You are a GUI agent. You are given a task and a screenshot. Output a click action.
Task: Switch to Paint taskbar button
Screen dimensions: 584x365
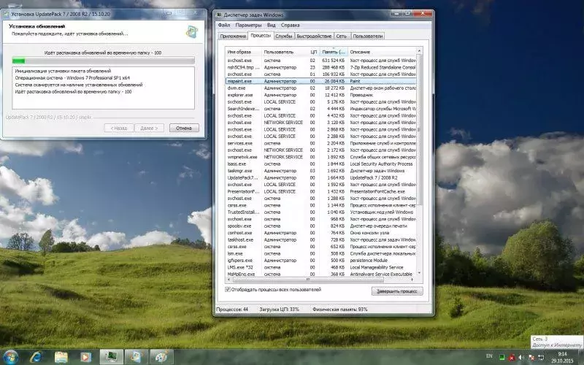pos(161,357)
